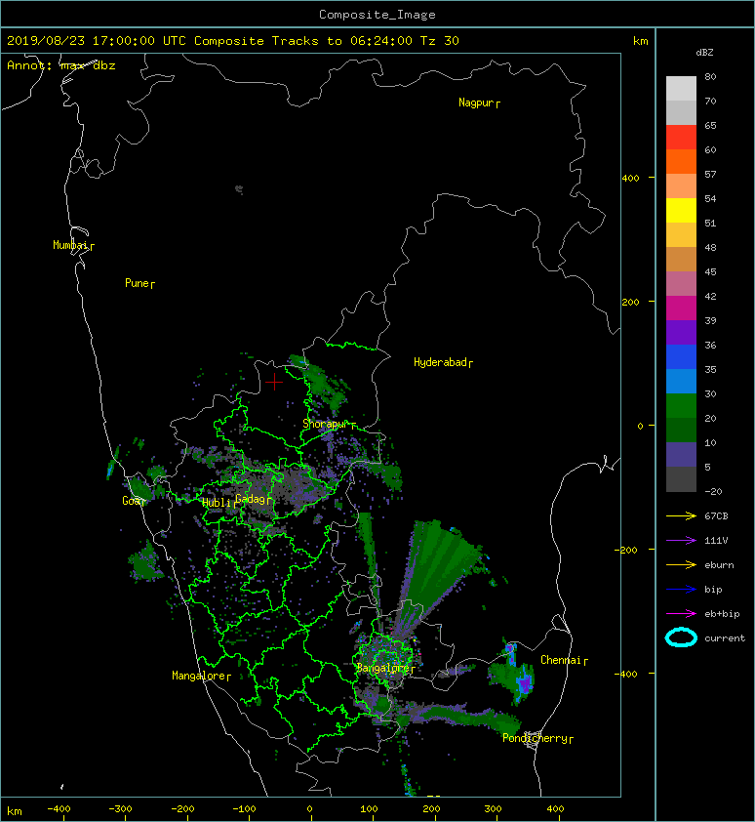
Task: Click the 400 km tick on right axis
Action: tap(631, 178)
